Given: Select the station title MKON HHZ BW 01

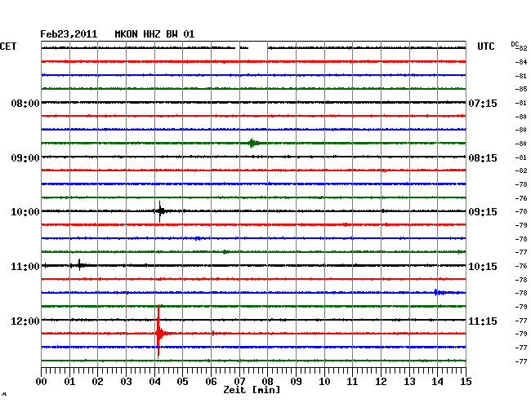Looking at the screenshot, I should point(154,34).
